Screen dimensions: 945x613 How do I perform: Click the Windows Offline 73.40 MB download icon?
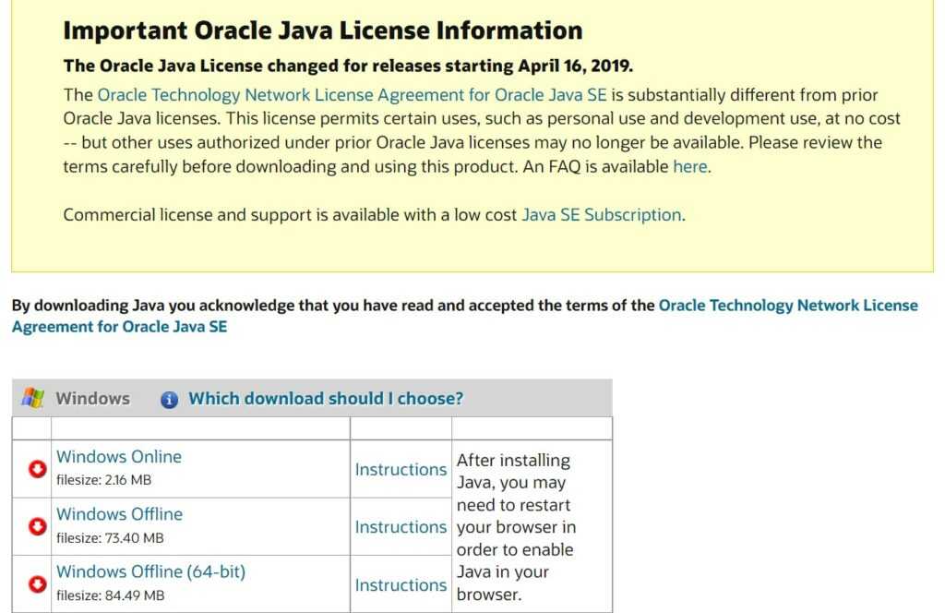tap(37, 526)
